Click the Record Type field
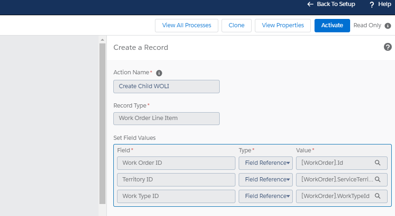 167,118
